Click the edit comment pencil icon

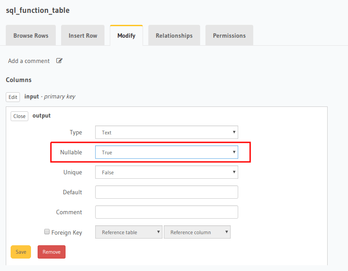click(59, 61)
